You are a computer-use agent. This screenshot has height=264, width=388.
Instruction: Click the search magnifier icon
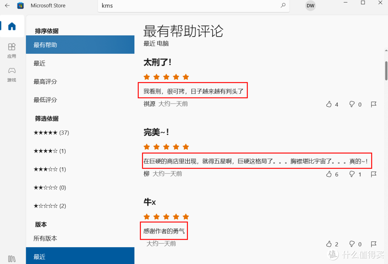283,5
